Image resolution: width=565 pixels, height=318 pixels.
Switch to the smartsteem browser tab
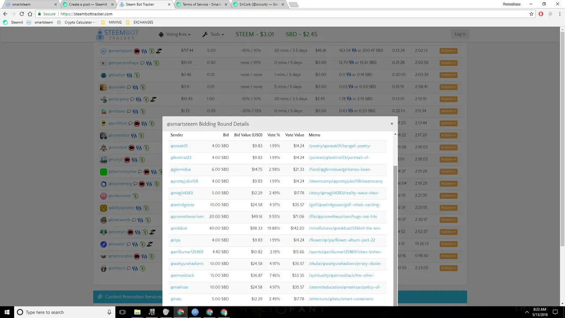pos(30,4)
